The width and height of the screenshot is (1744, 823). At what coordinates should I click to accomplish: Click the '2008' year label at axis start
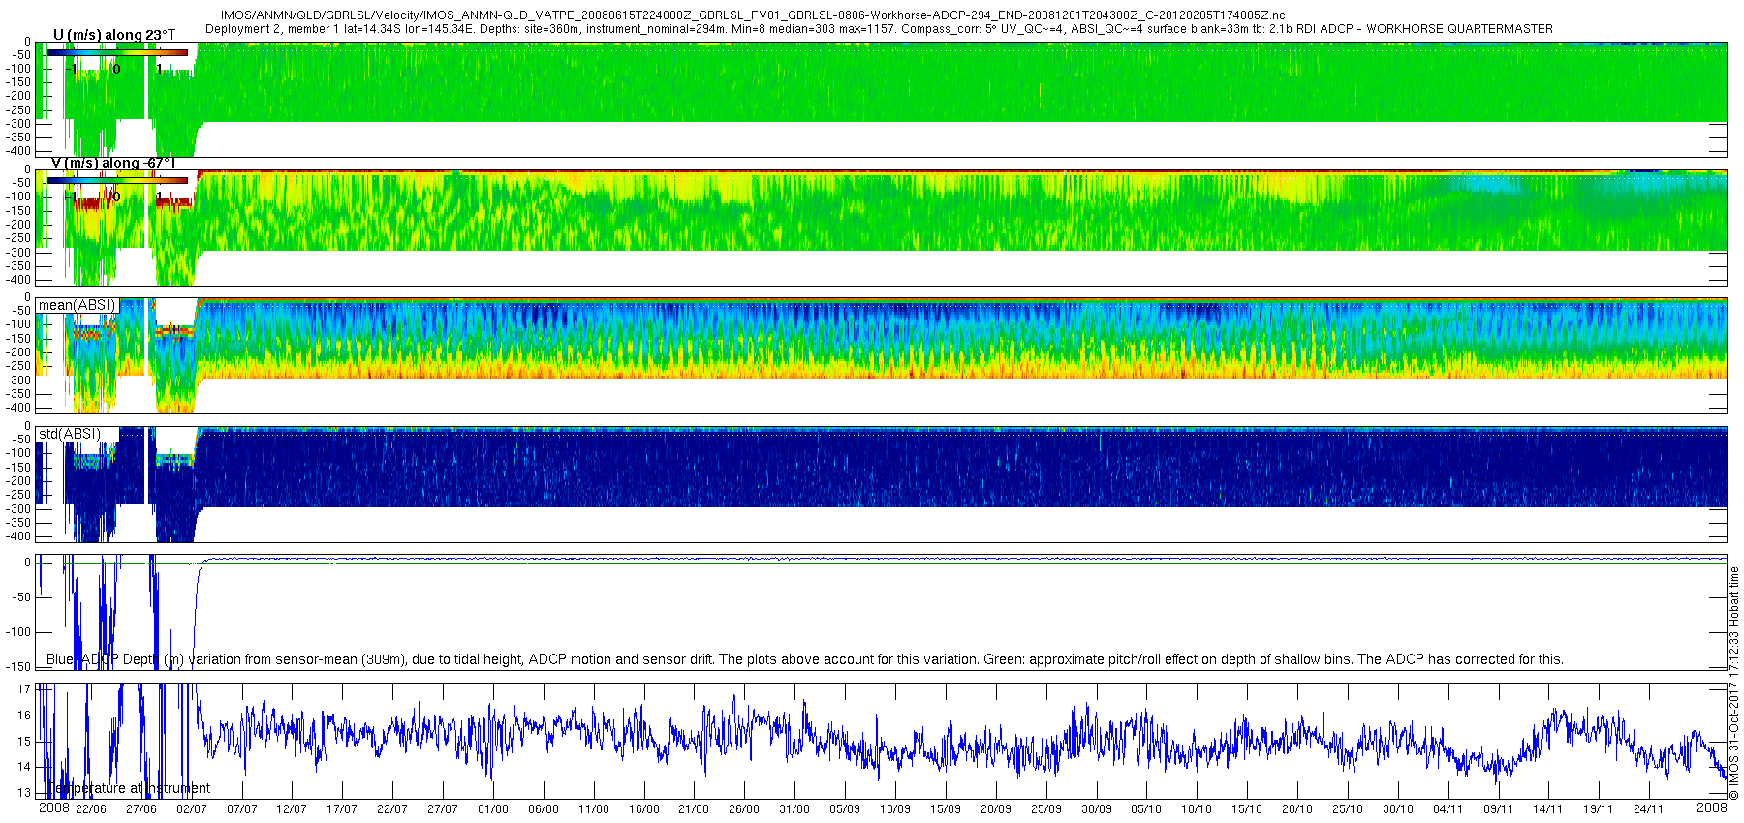tap(54, 808)
